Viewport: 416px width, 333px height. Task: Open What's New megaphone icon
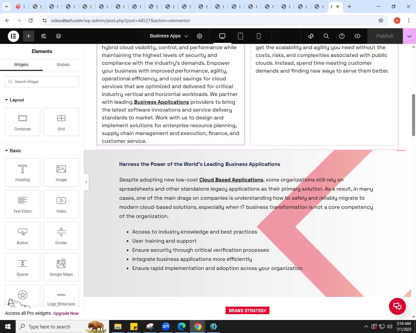(x=311, y=36)
